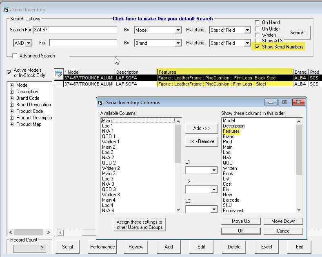This screenshot has width=322, height=257.
Task: Select QOO 2 in Available Columns
Action: tap(138, 163)
